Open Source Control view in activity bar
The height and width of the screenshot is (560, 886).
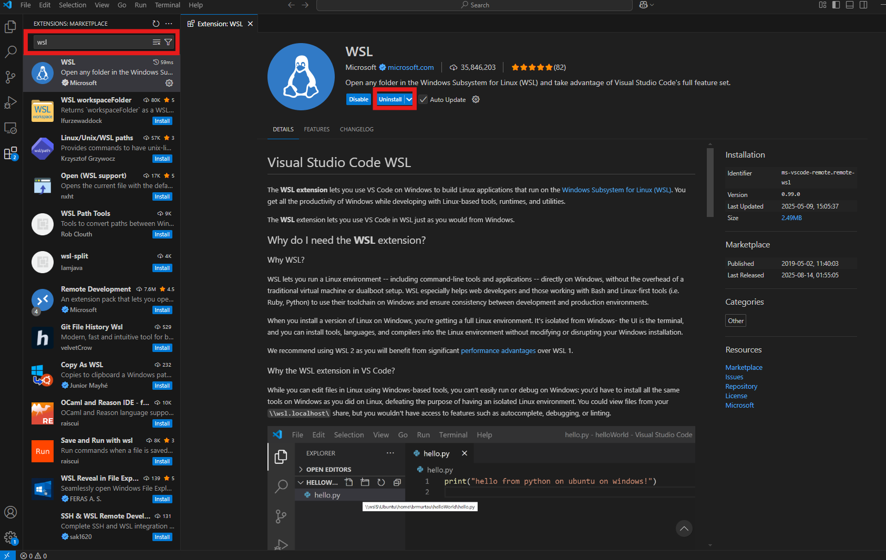tap(11, 77)
